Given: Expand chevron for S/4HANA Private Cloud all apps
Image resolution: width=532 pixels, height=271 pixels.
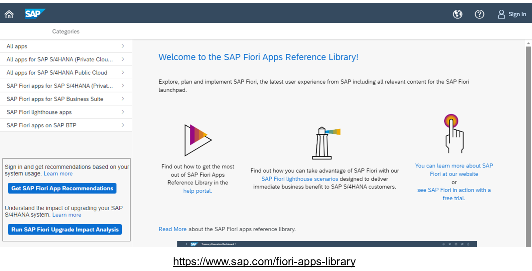Looking at the screenshot, I should [123, 59].
